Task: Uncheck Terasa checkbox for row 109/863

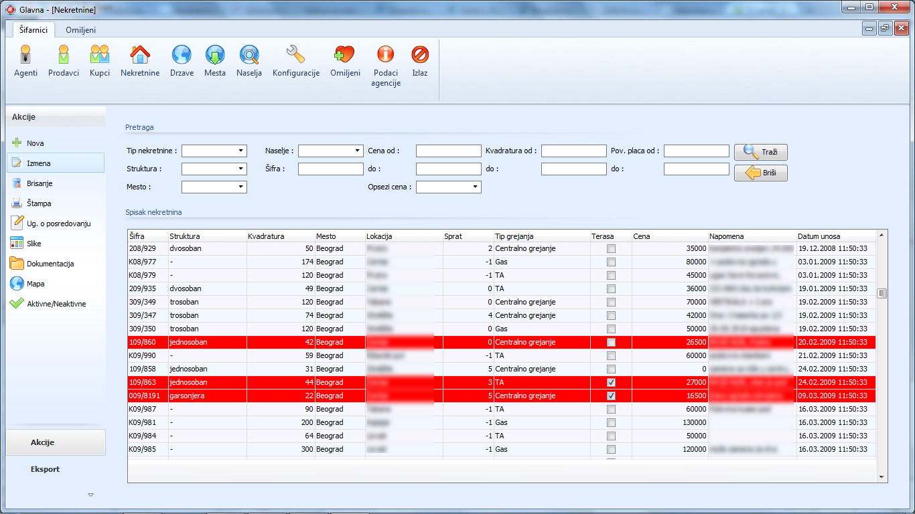Action: [x=611, y=382]
